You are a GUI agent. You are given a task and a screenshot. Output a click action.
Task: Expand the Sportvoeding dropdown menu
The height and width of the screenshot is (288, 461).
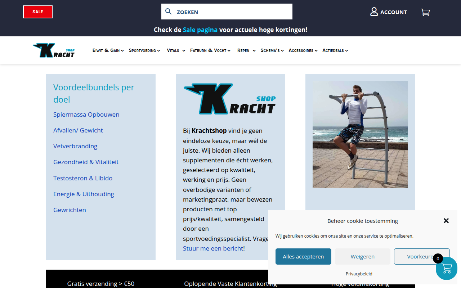click(144, 50)
